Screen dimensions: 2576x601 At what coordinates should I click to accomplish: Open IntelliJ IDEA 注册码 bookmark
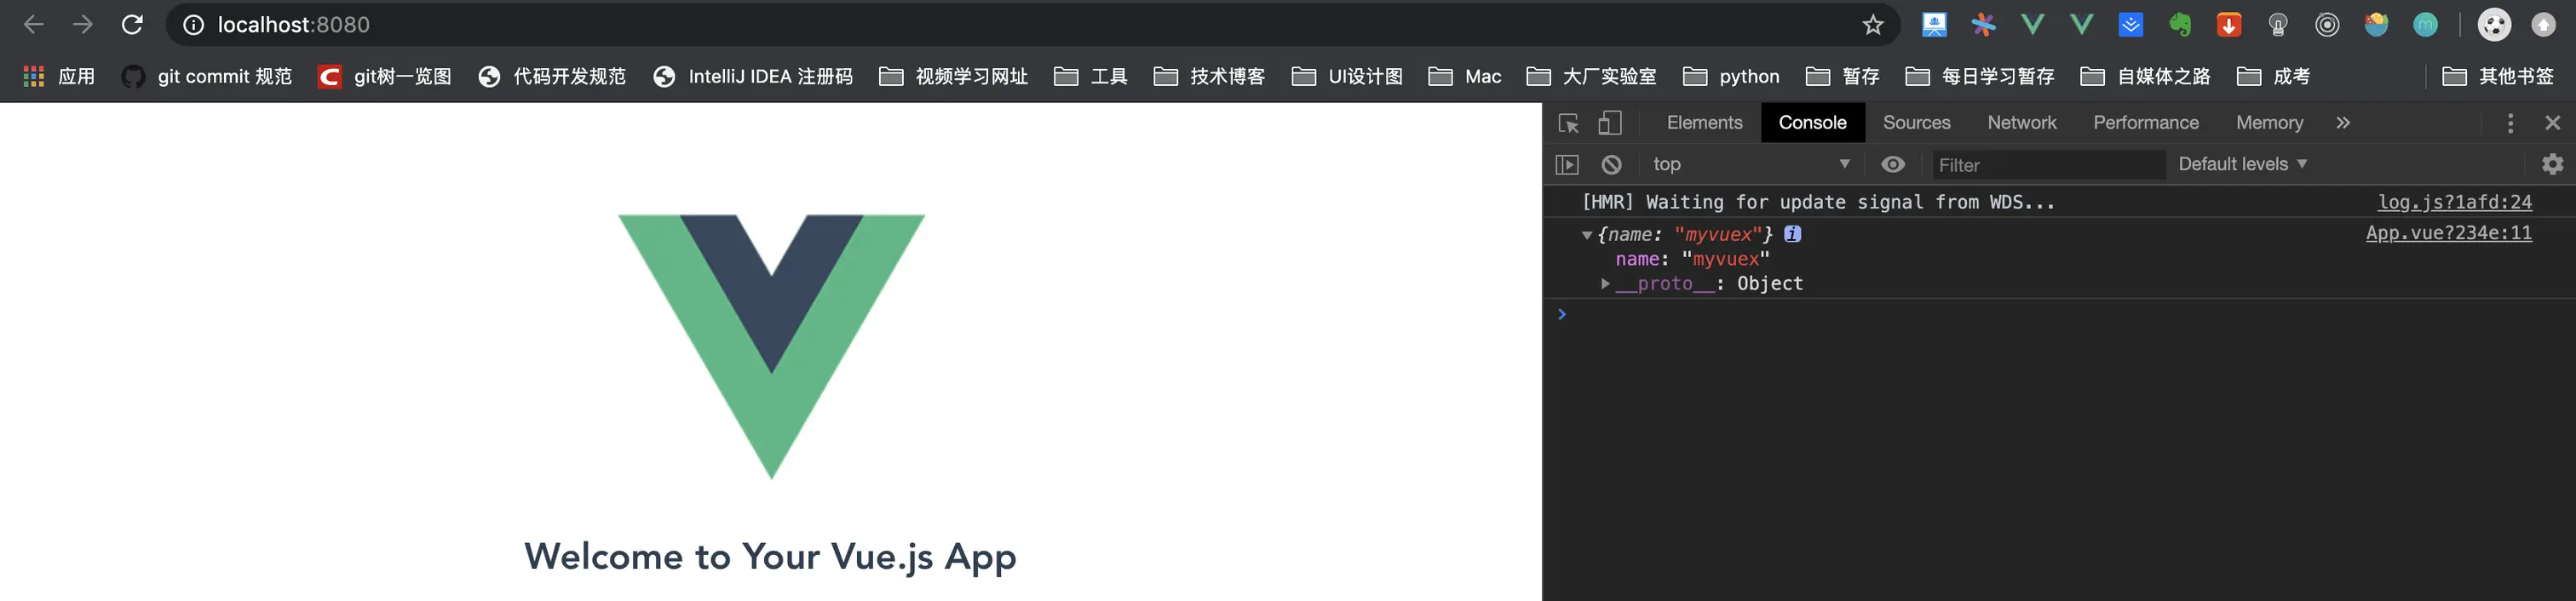[x=753, y=76]
